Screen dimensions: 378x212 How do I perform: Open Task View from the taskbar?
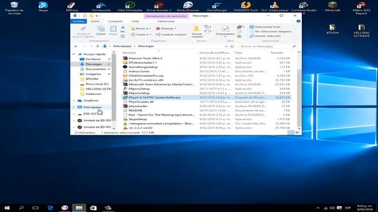[x=35, y=208]
